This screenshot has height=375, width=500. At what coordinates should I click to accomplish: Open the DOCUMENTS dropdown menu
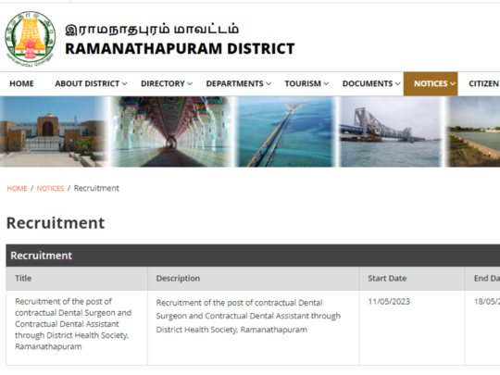coord(371,83)
